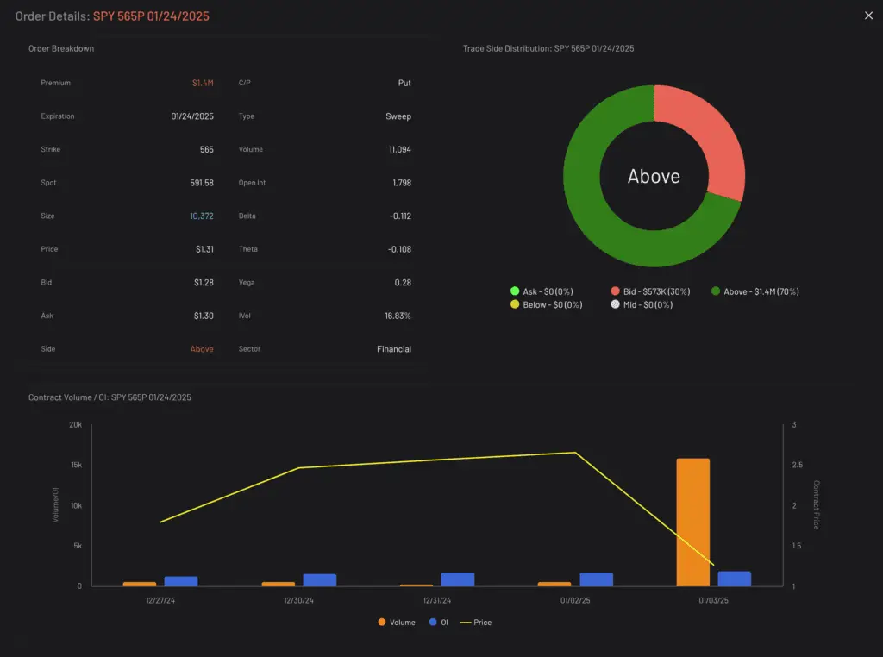Click the 12/27/24 x-axis date label
The width and height of the screenshot is (883, 657).
tap(160, 600)
